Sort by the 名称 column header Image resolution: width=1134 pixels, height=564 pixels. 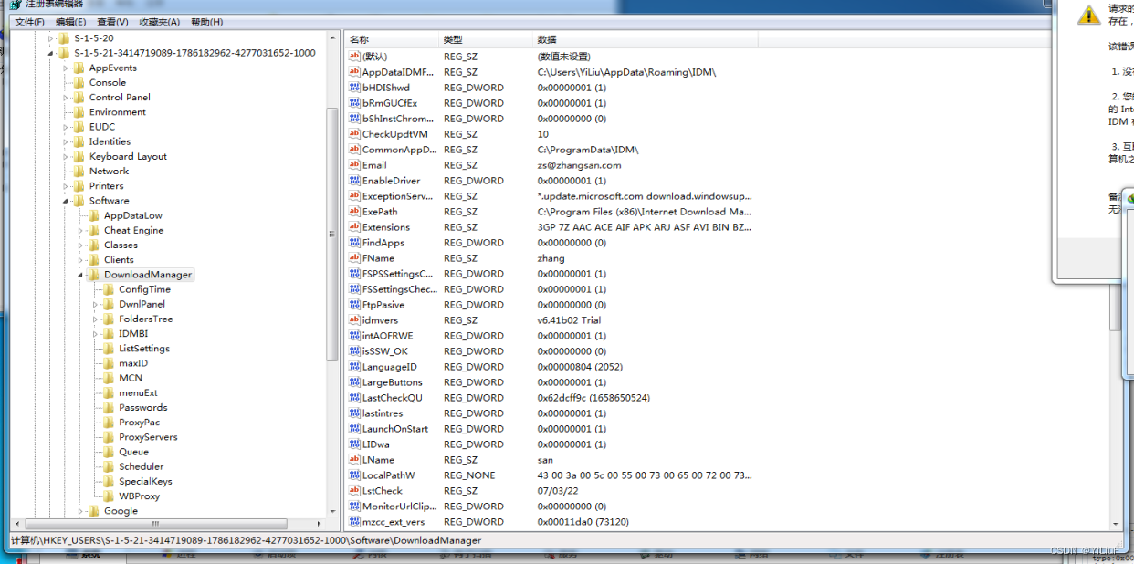click(392, 39)
